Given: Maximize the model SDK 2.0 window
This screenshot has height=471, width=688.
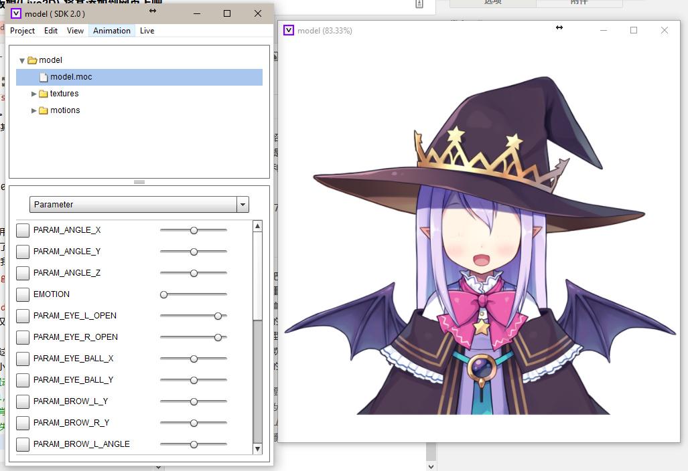Looking at the screenshot, I should coord(227,13).
